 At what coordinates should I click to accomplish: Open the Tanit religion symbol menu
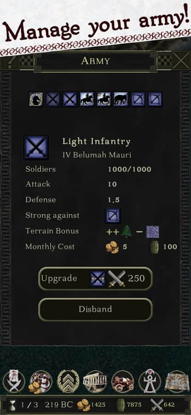pos(150,381)
